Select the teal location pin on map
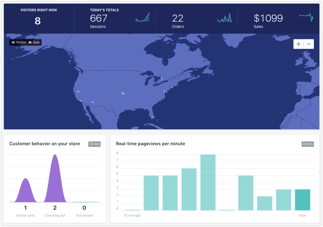Viewport: 323px width, 227px height. [x=161, y=80]
